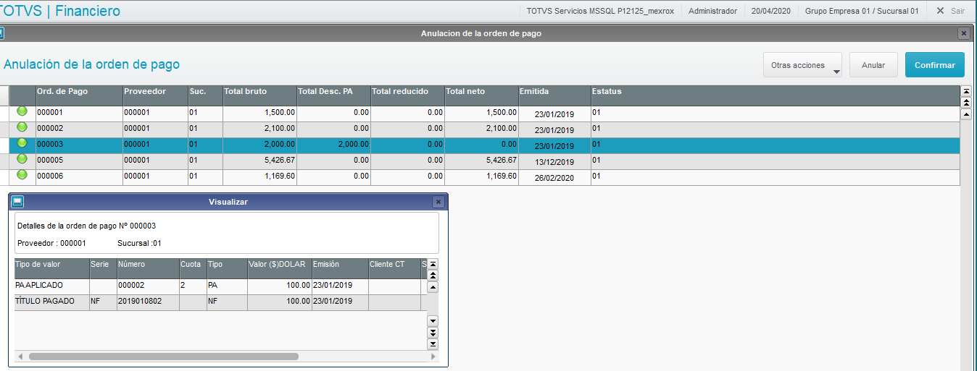Click the Emitida column header
This screenshot has width=977, height=371.
[554, 95]
